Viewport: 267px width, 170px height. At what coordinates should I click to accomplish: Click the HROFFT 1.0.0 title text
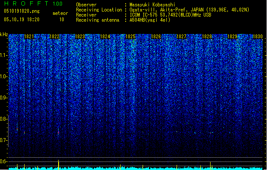pyautogui.click(x=34, y=3)
